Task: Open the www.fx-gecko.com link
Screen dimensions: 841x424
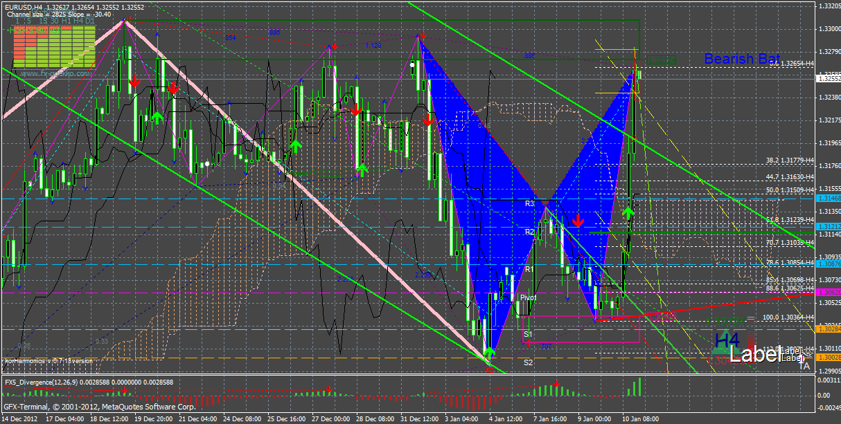Action: click(x=55, y=73)
